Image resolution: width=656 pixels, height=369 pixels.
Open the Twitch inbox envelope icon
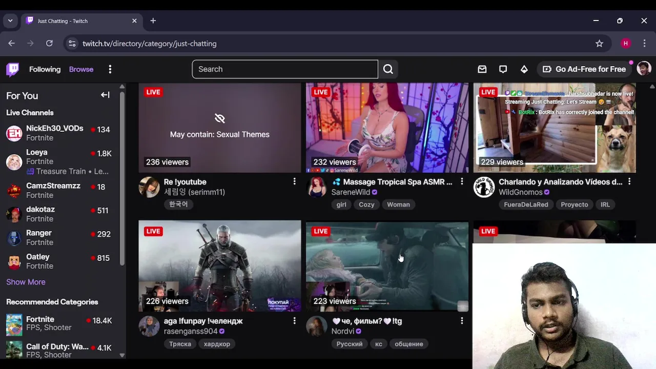[x=482, y=69]
